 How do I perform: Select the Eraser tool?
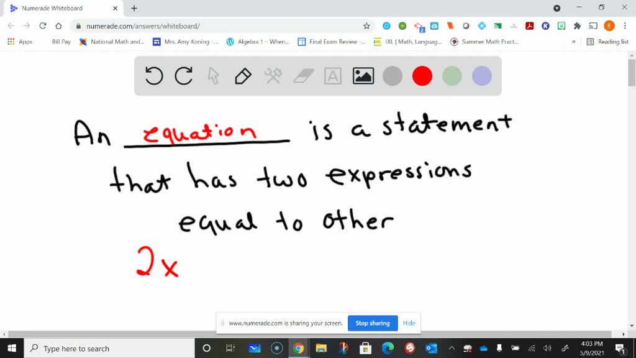302,76
